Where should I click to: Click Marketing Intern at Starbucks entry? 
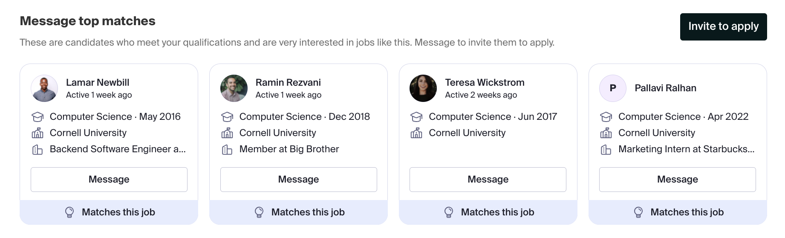click(687, 149)
